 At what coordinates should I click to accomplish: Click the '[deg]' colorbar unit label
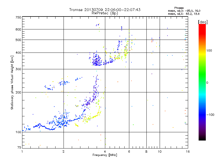point(203,22)
